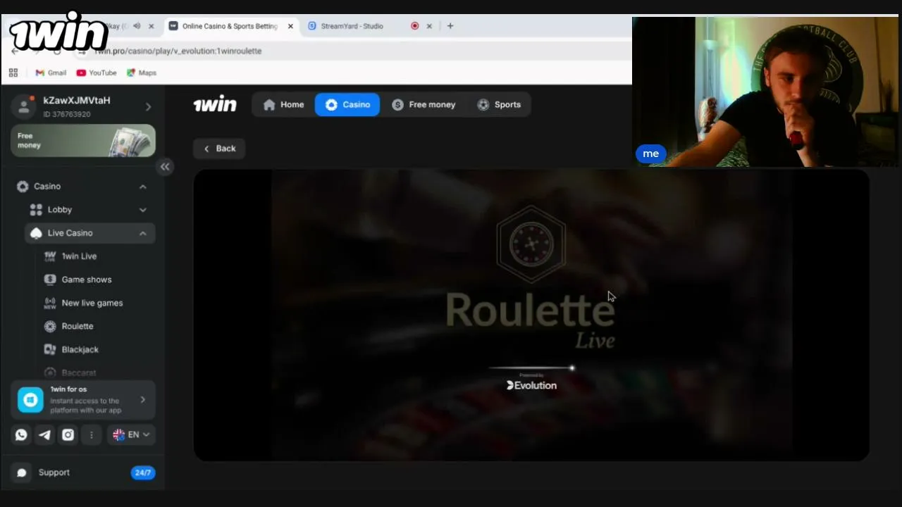Open Support 24/7 chat
Viewport: 902px width, 507px height.
pyautogui.click(x=83, y=472)
